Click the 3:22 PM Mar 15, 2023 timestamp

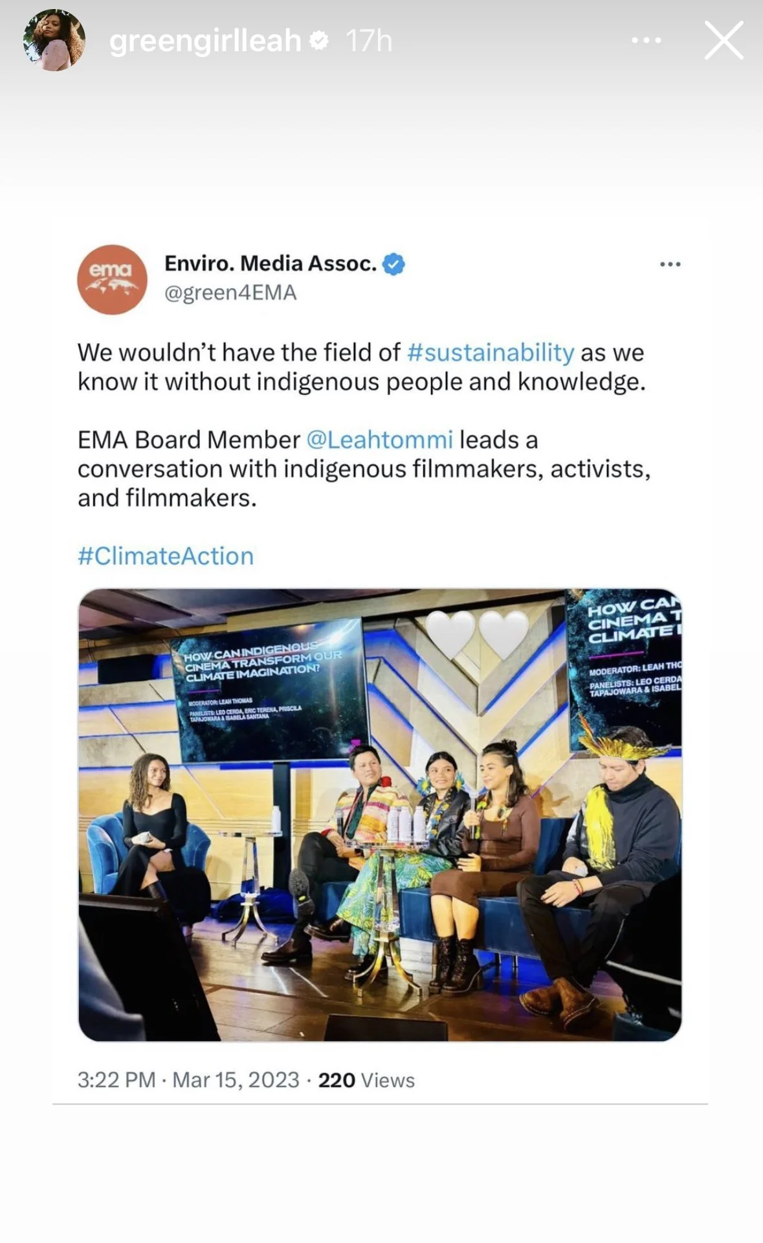[188, 1080]
